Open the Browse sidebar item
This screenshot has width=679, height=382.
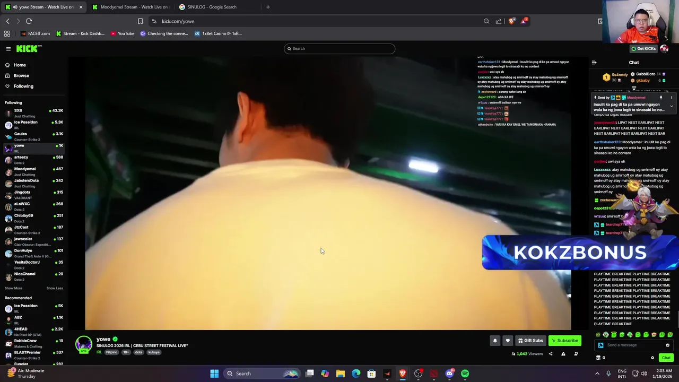(x=21, y=75)
